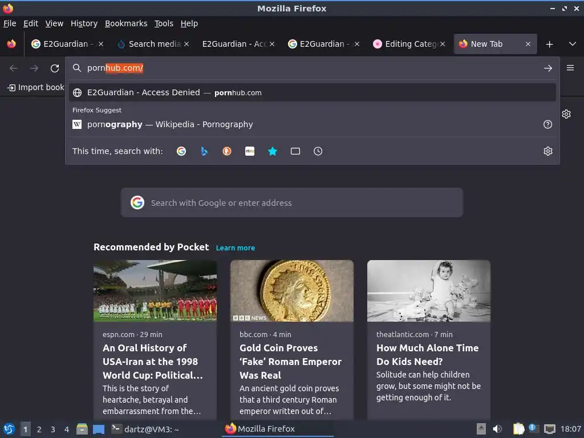
Task: Search history using the clock icon
Action: tap(318, 151)
